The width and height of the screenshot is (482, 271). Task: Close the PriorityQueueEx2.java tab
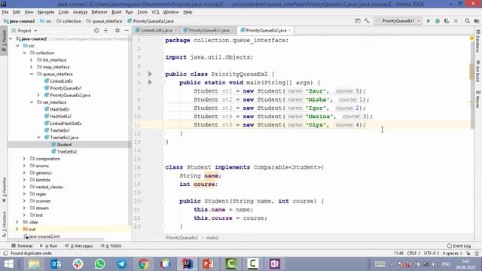[289, 30]
